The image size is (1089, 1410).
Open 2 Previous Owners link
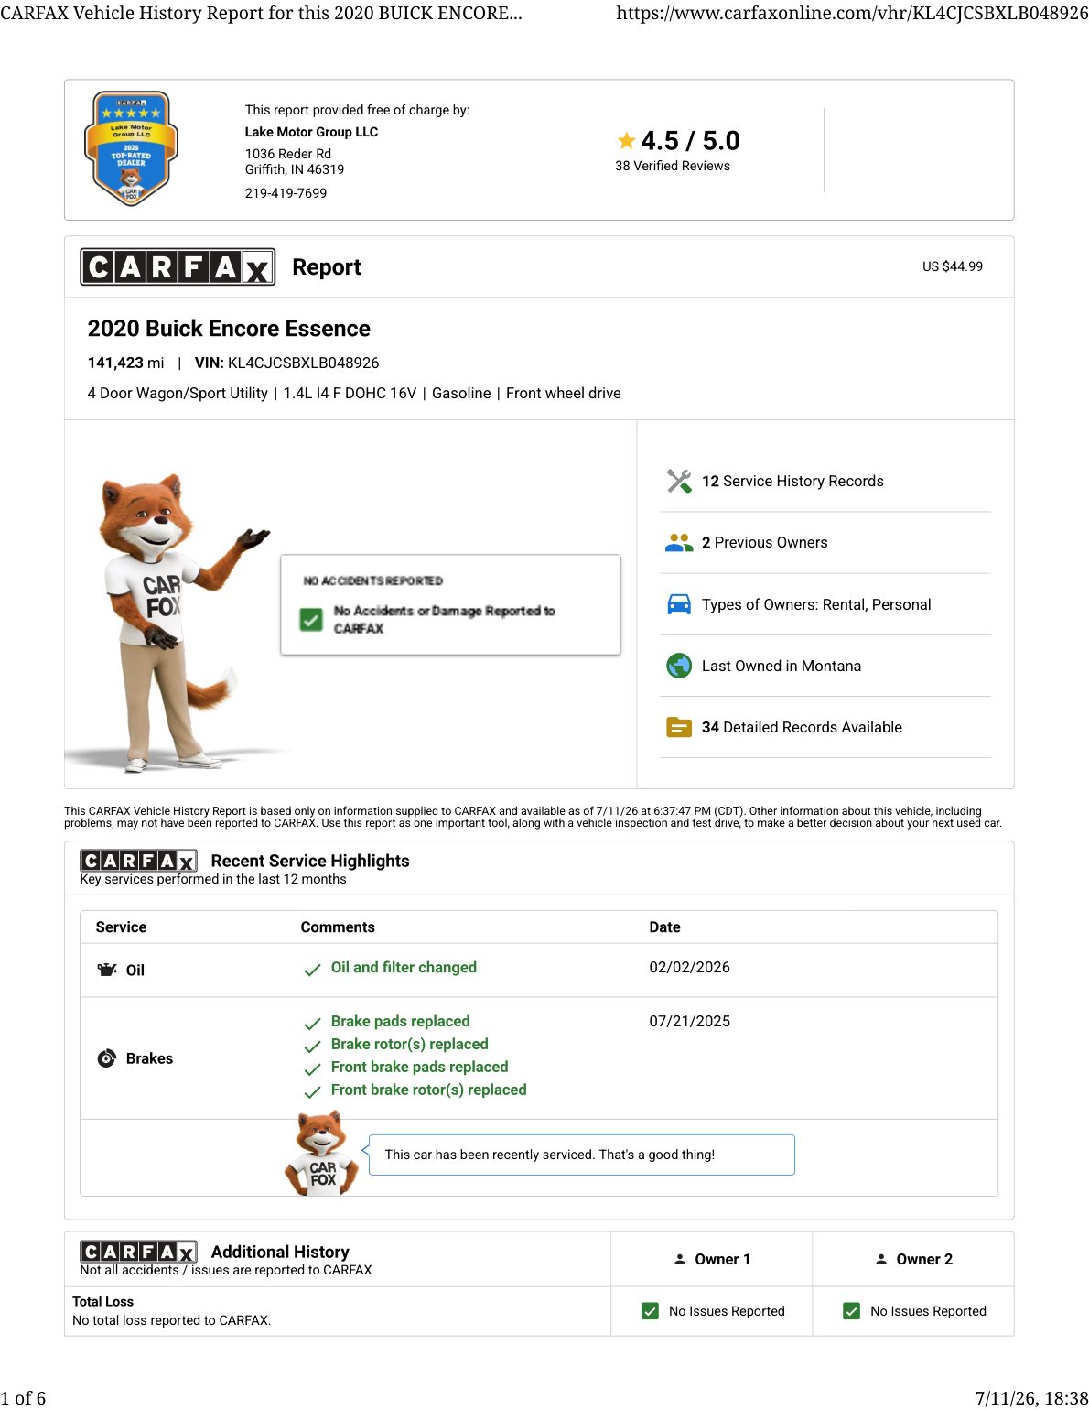[764, 543]
